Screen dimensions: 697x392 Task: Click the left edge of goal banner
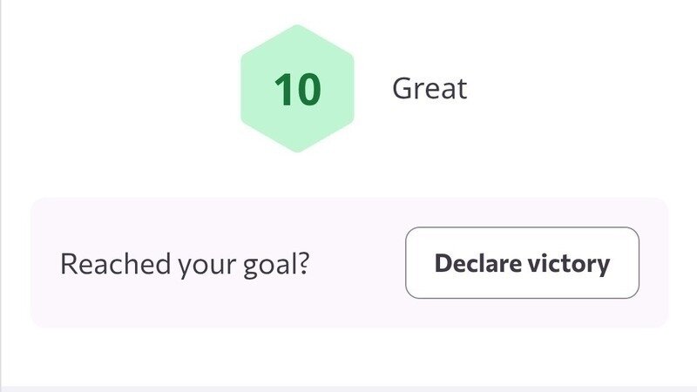[39, 264]
